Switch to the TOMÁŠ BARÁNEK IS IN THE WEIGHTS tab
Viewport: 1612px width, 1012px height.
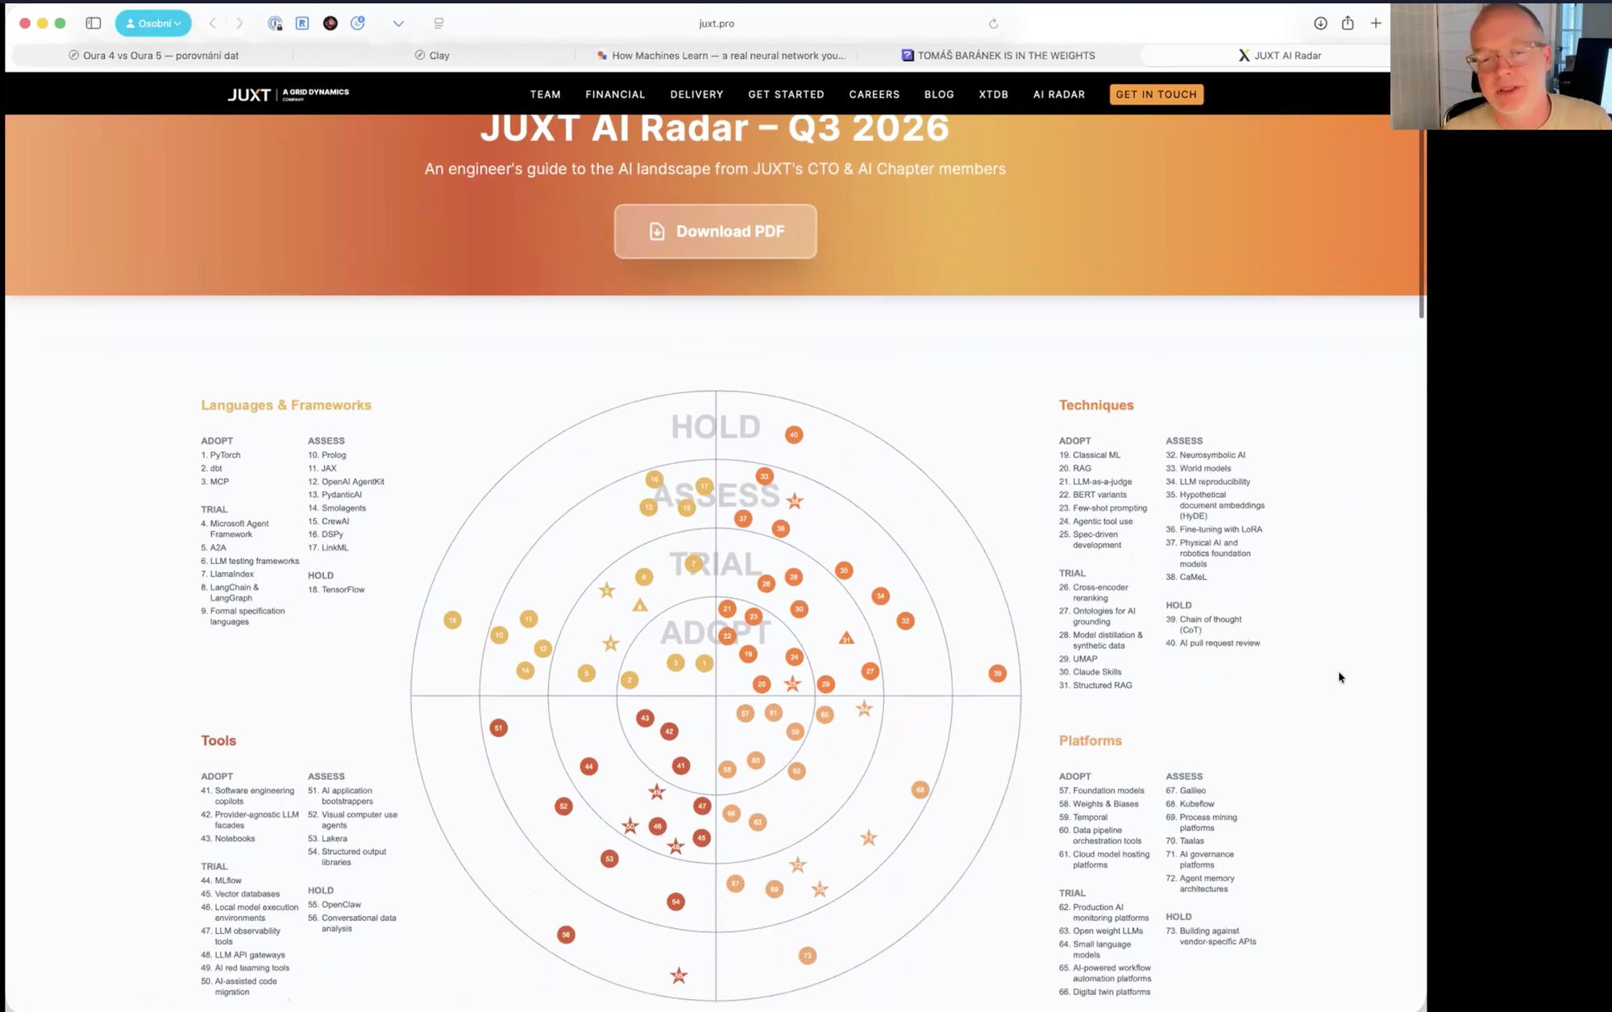[x=998, y=56]
